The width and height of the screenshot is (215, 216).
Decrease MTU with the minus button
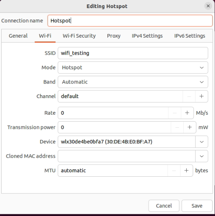click(x=174, y=170)
